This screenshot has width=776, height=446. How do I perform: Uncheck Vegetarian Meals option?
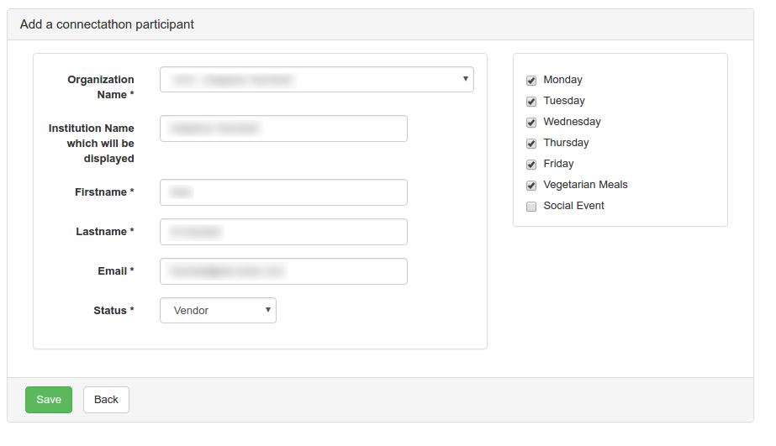coord(531,186)
